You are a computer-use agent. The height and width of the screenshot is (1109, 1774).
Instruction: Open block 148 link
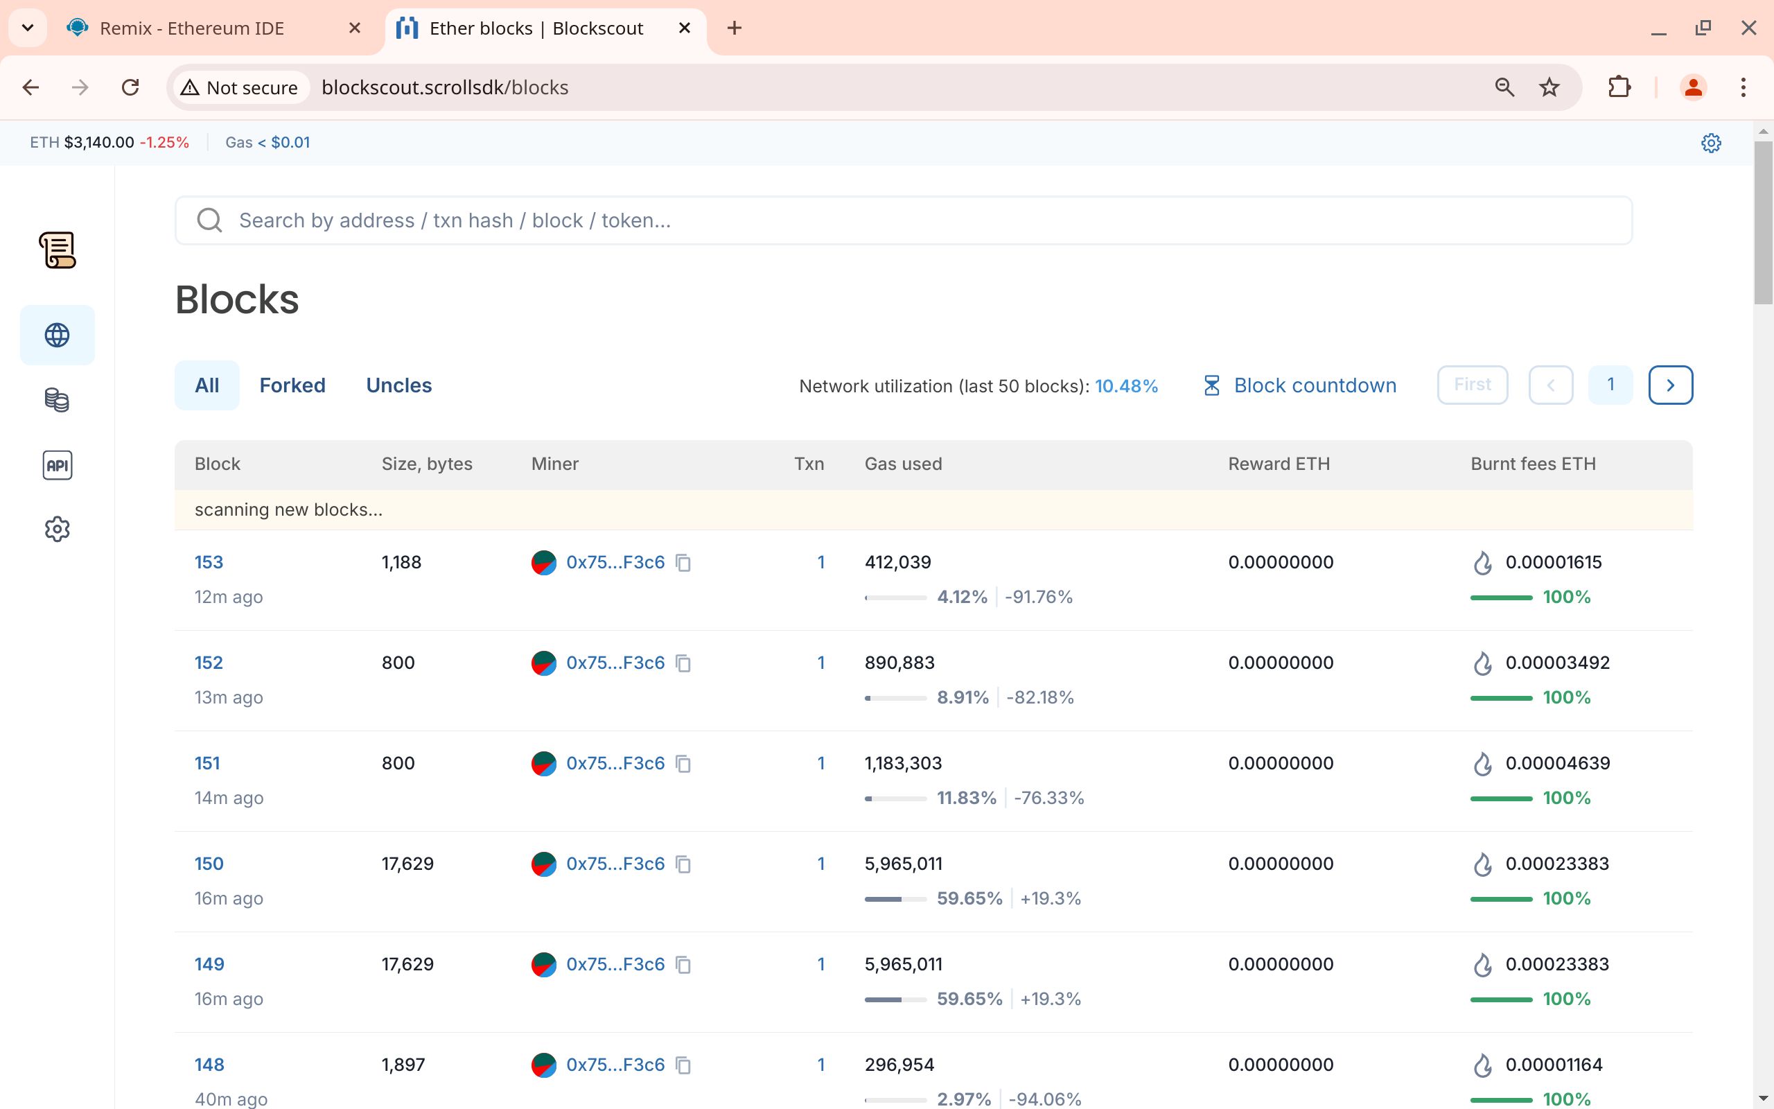point(210,1065)
